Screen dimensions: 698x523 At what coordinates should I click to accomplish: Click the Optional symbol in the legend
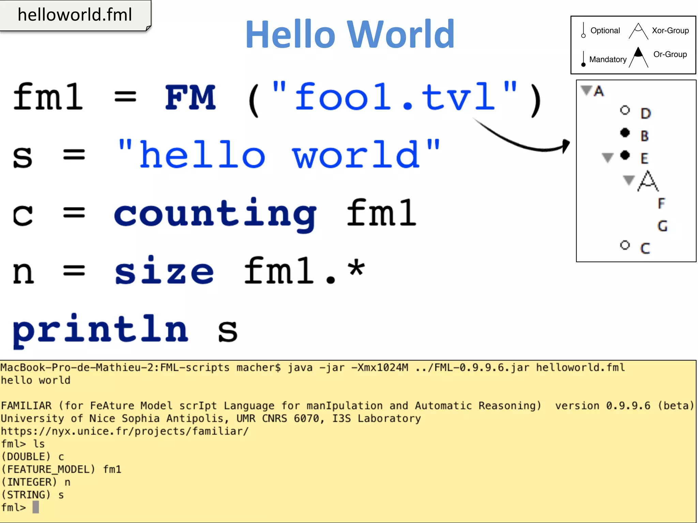coord(583,30)
